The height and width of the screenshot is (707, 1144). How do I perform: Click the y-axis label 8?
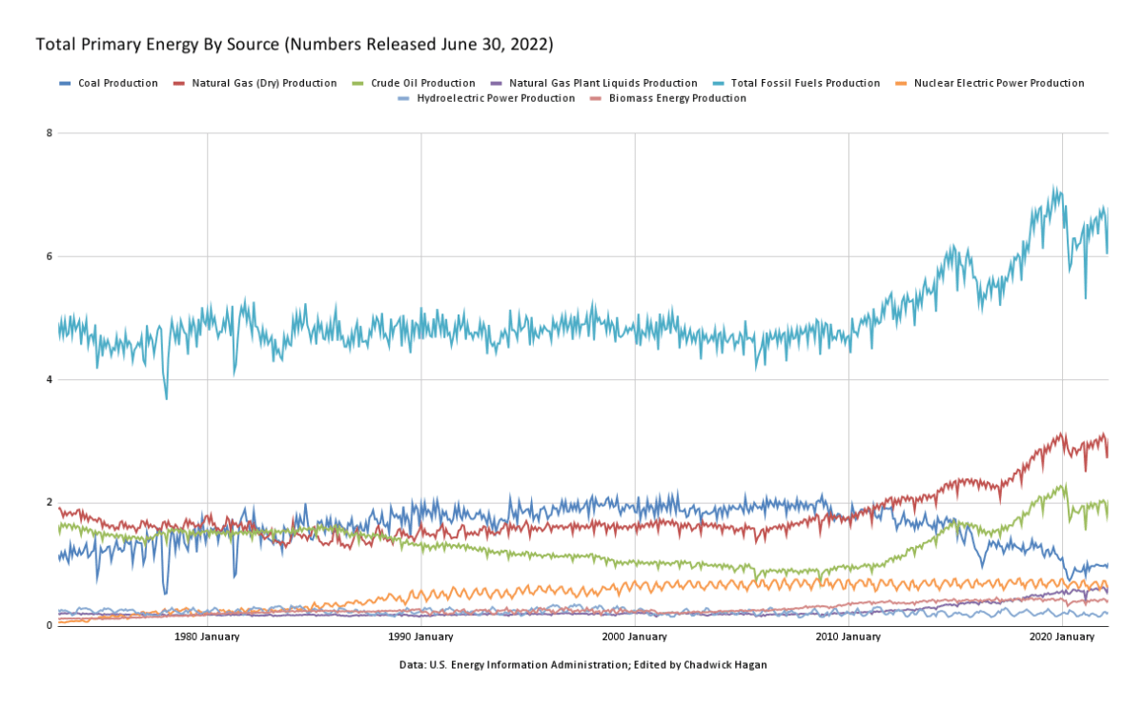click(x=49, y=133)
